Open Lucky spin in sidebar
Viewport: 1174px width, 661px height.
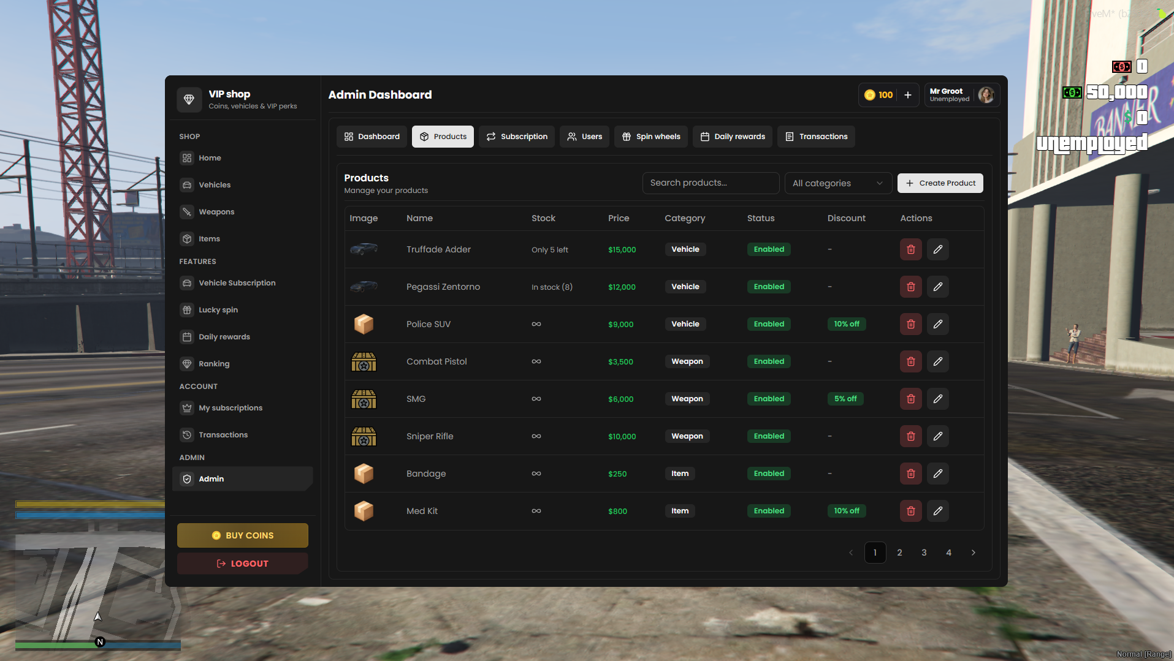[242, 310]
